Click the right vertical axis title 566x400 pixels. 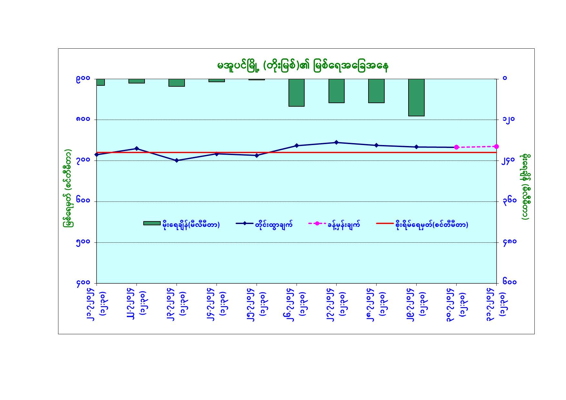[x=525, y=187]
